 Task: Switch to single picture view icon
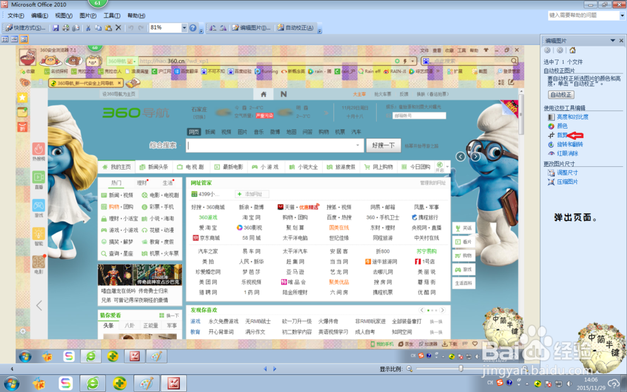[x=24, y=39]
